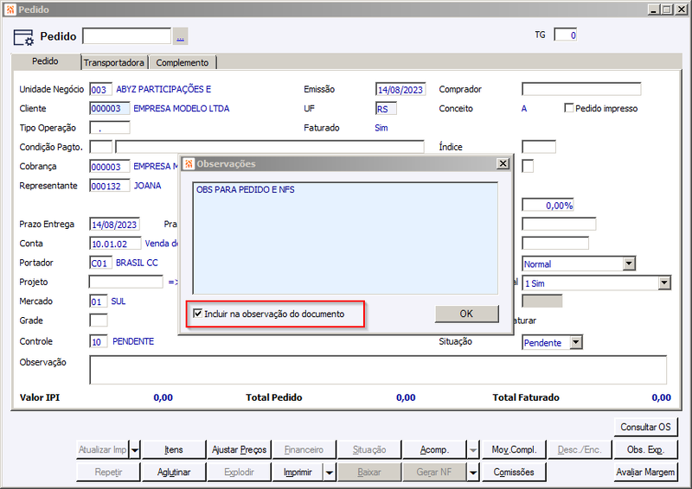
Task: Click the 0,00% percentage field
Action: pos(548,205)
